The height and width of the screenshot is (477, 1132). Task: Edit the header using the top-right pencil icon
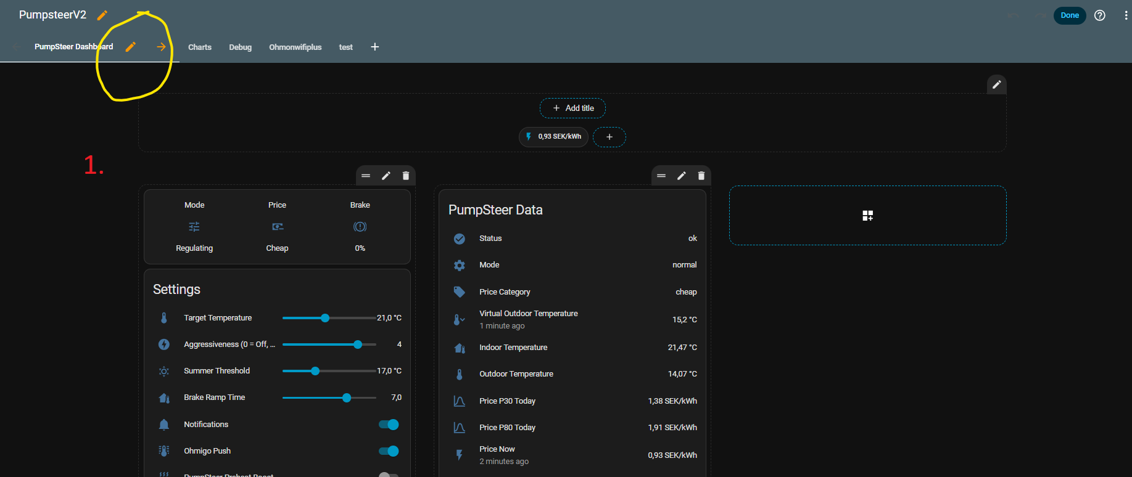[x=996, y=84]
